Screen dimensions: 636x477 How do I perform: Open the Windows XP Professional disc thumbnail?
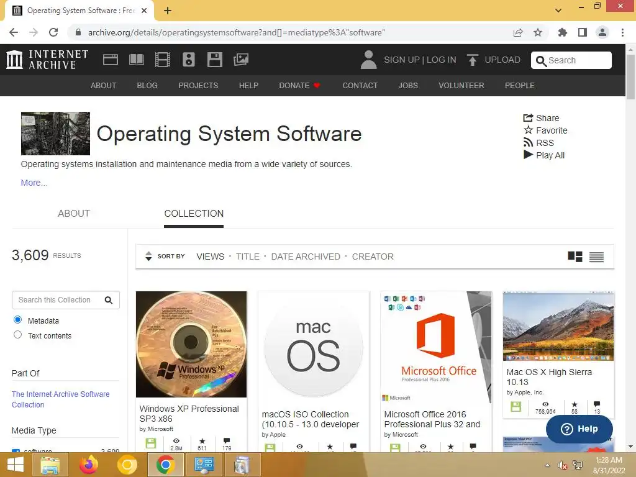191,344
